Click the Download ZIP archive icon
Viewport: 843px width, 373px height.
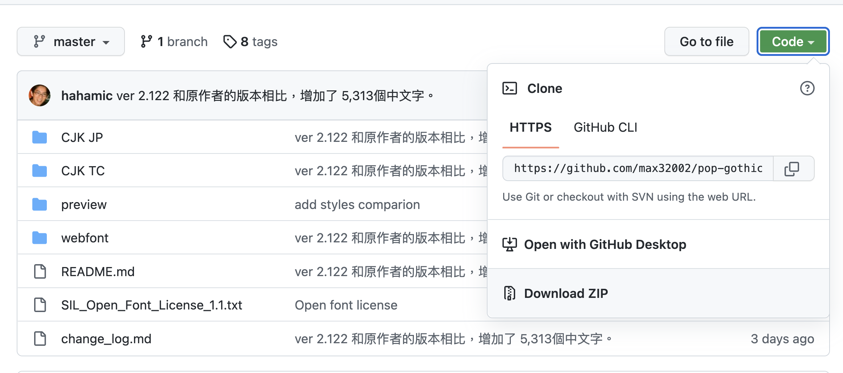[x=509, y=293]
